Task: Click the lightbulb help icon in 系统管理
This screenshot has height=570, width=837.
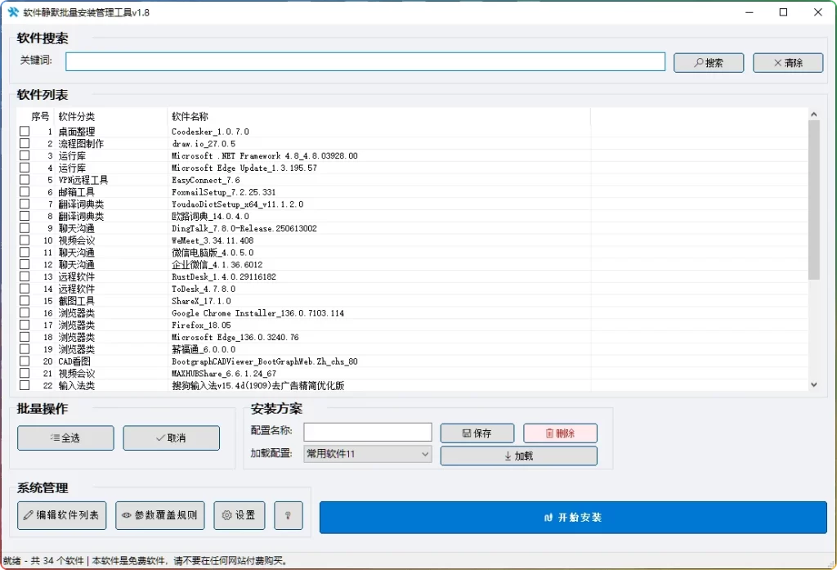Action: [288, 515]
